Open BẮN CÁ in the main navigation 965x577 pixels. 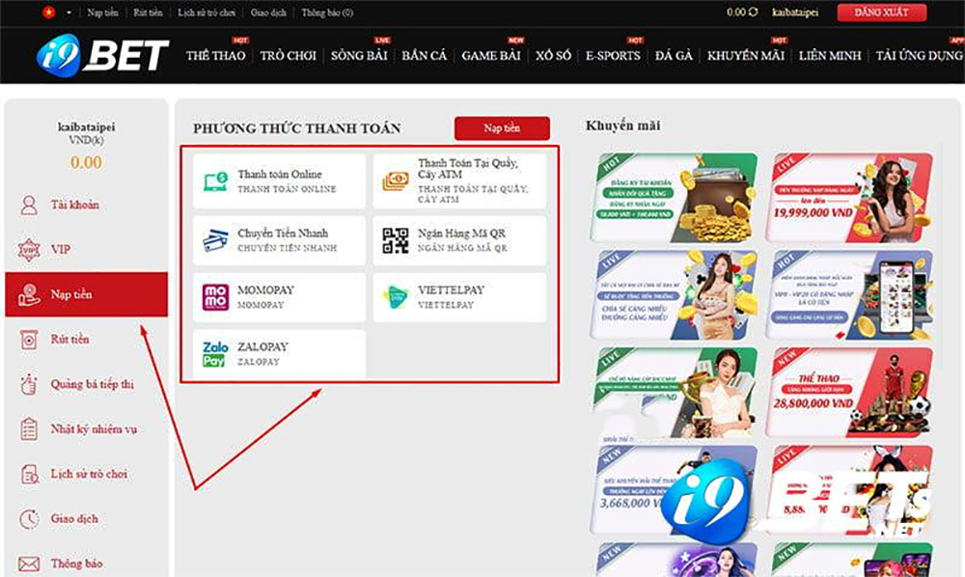(x=424, y=55)
